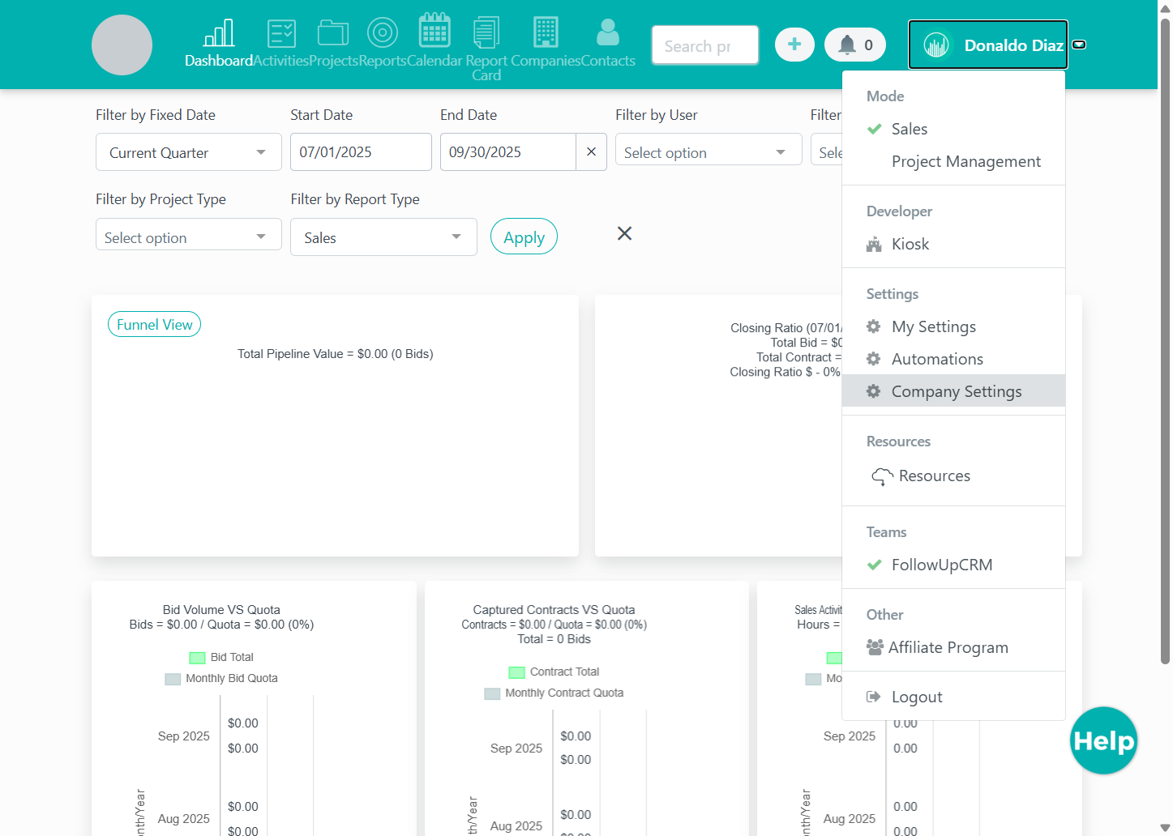Open the Filter by Fixed Date dropdown
Screen dimensions: 1173x836
189,152
